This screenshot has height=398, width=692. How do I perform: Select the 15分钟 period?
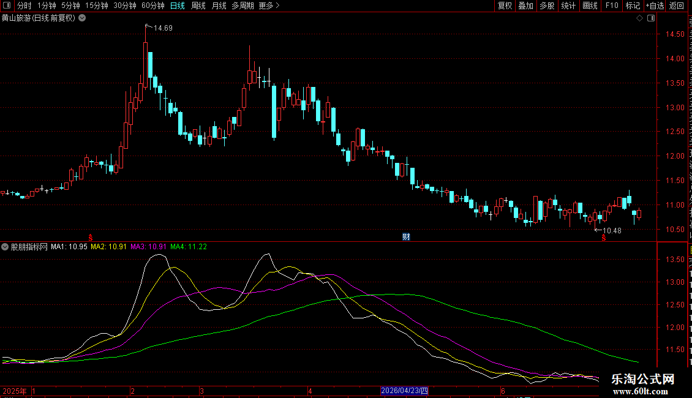click(x=96, y=6)
